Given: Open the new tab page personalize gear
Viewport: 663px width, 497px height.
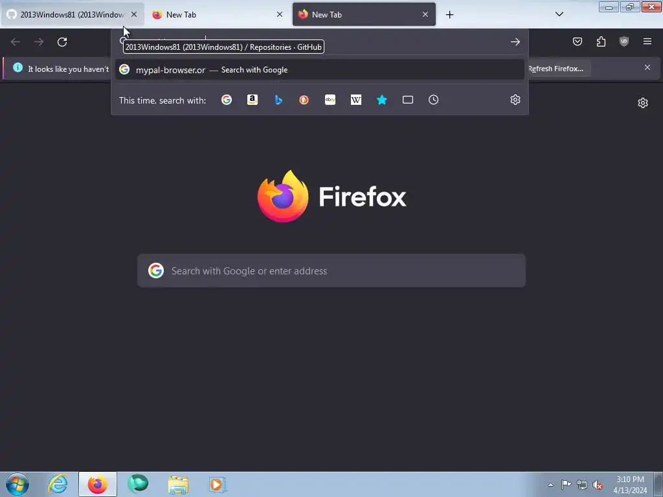Looking at the screenshot, I should point(643,103).
